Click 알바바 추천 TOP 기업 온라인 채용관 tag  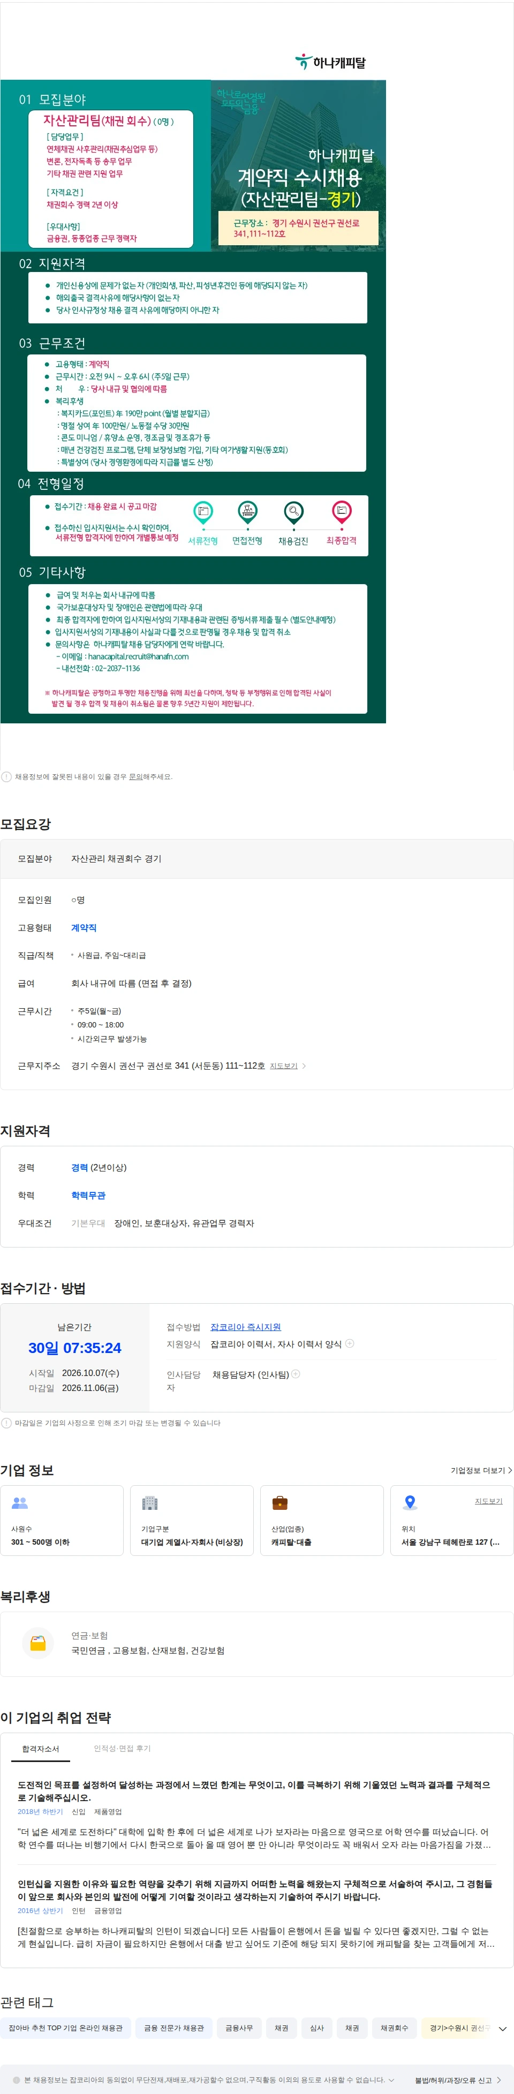click(65, 2028)
